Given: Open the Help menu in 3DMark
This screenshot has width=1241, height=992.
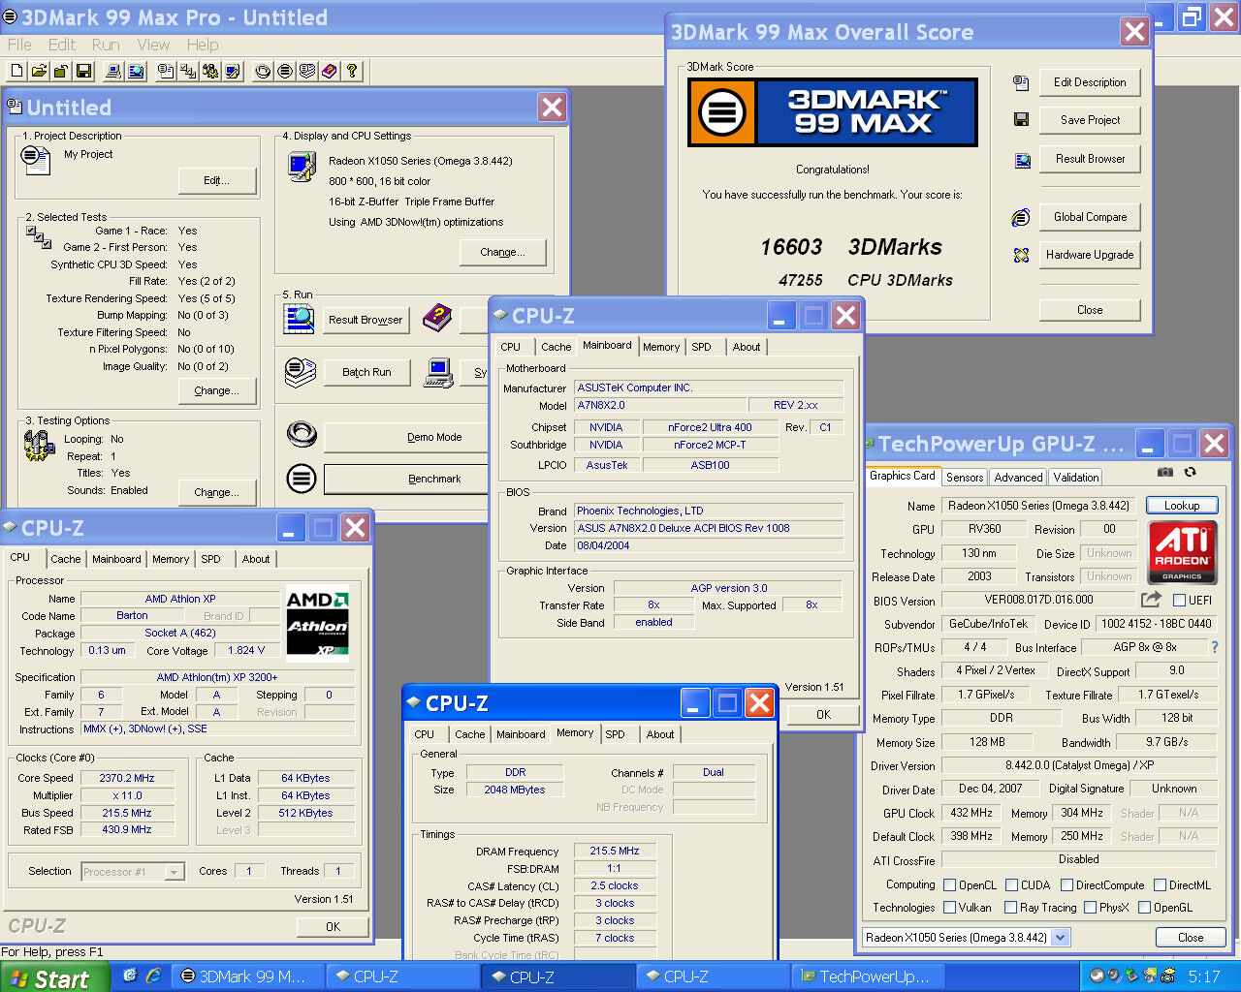Looking at the screenshot, I should (x=203, y=45).
